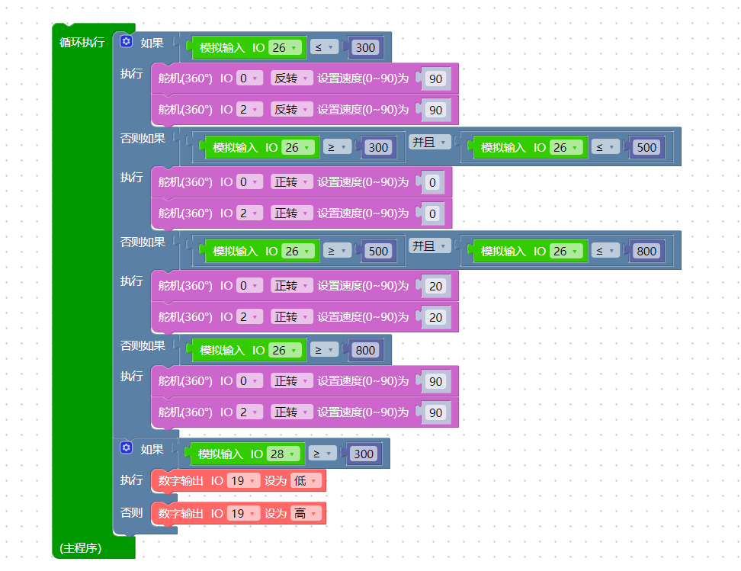Open gear on 如果 block with IO 26 condition
This screenshot has width=741, height=571.
pyautogui.click(x=127, y=41)
